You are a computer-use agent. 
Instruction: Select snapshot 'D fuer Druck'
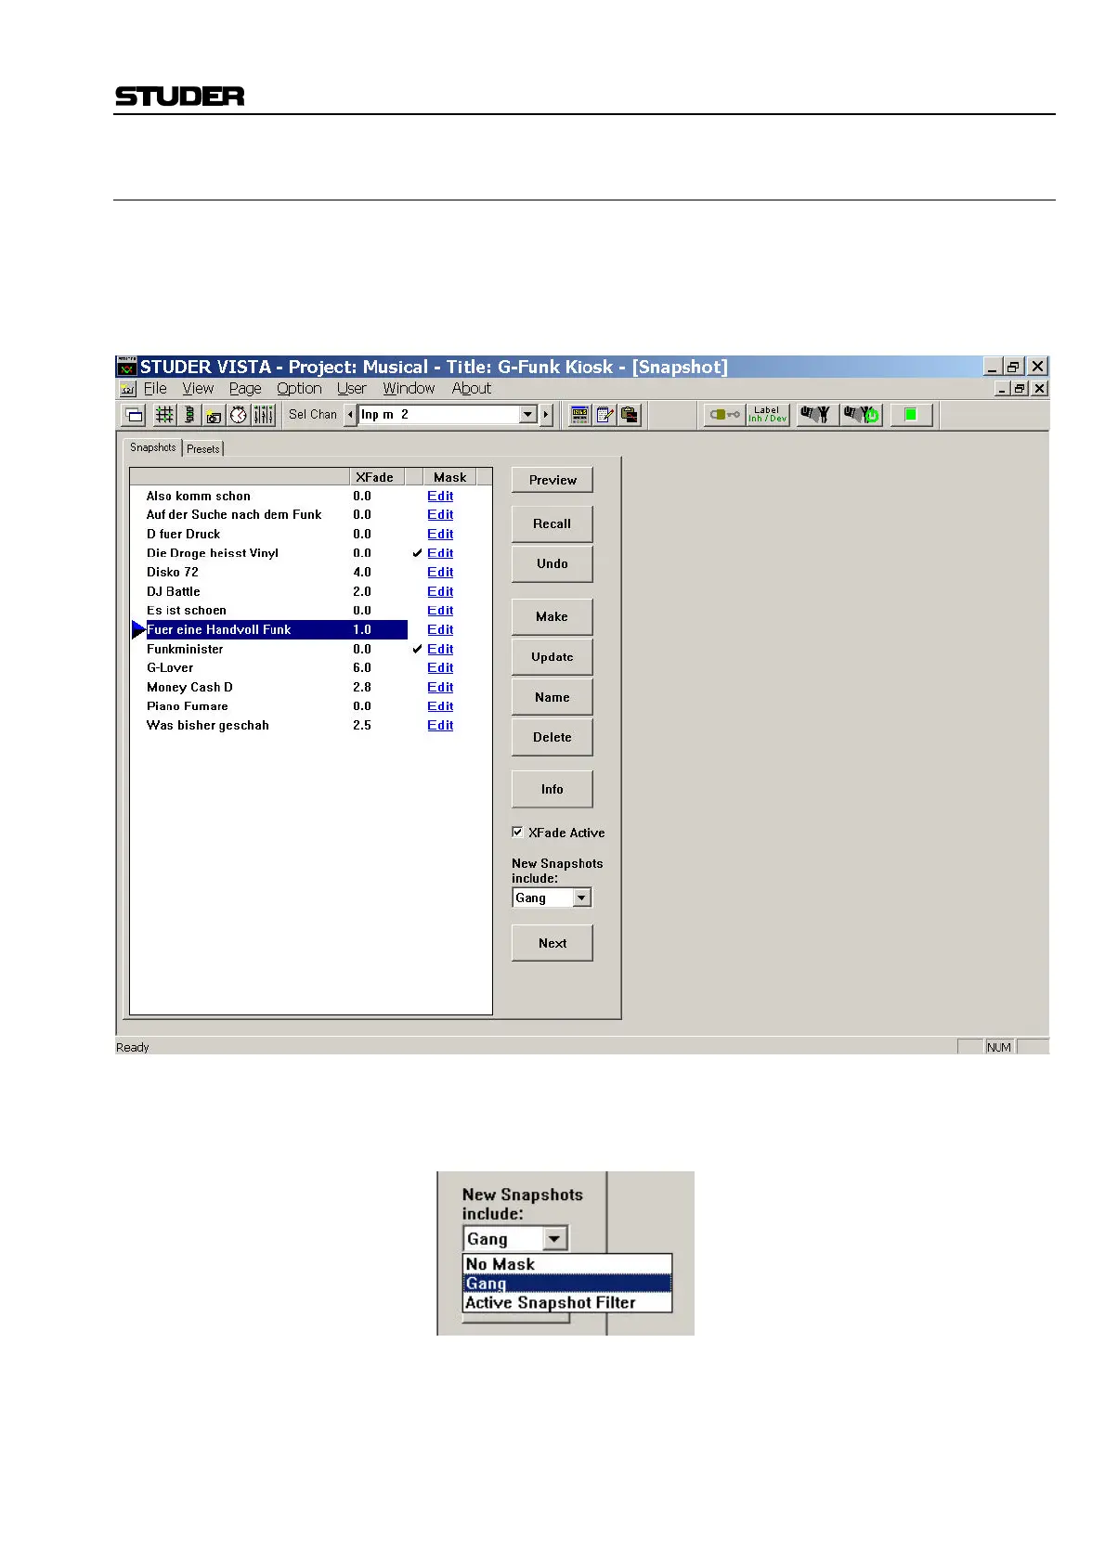tap(183, 535)
